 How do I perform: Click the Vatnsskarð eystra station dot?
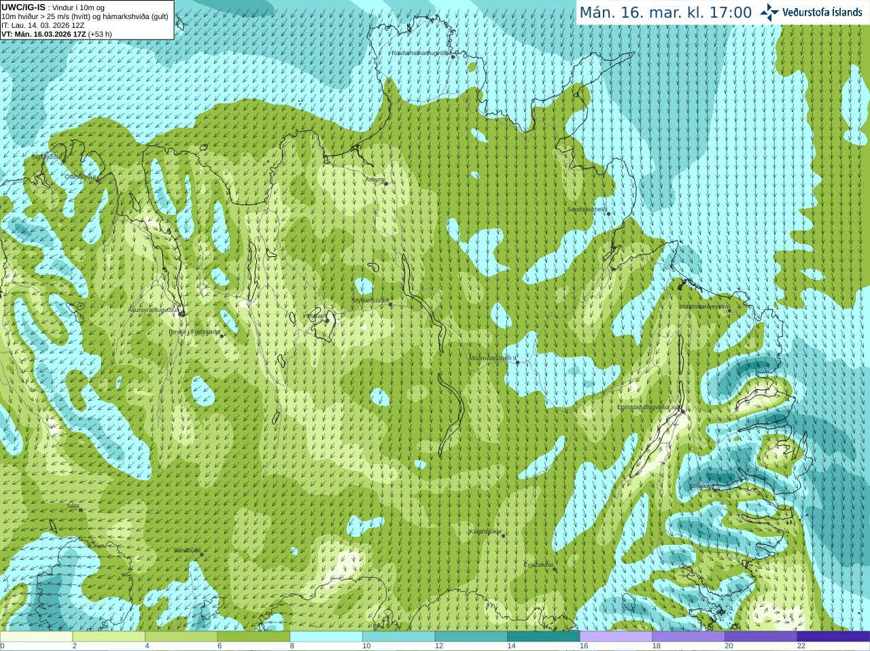point(729,311)
